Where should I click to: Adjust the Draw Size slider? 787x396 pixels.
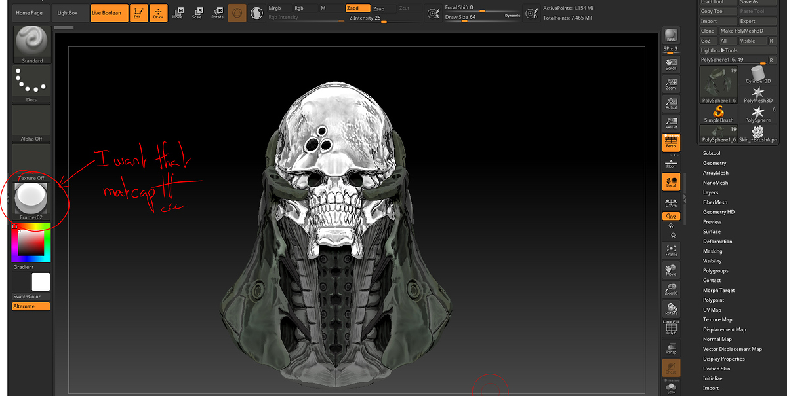click(x=483, y=17)
